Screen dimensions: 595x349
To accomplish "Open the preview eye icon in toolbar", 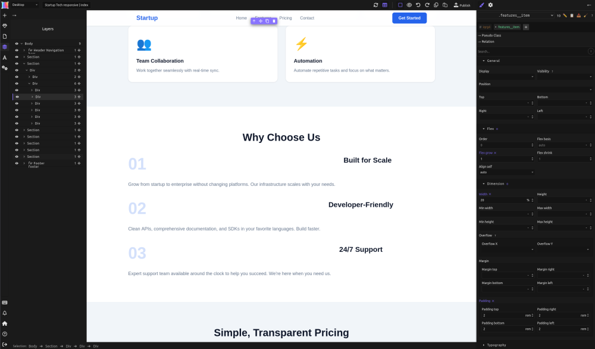I will (409, 5).
